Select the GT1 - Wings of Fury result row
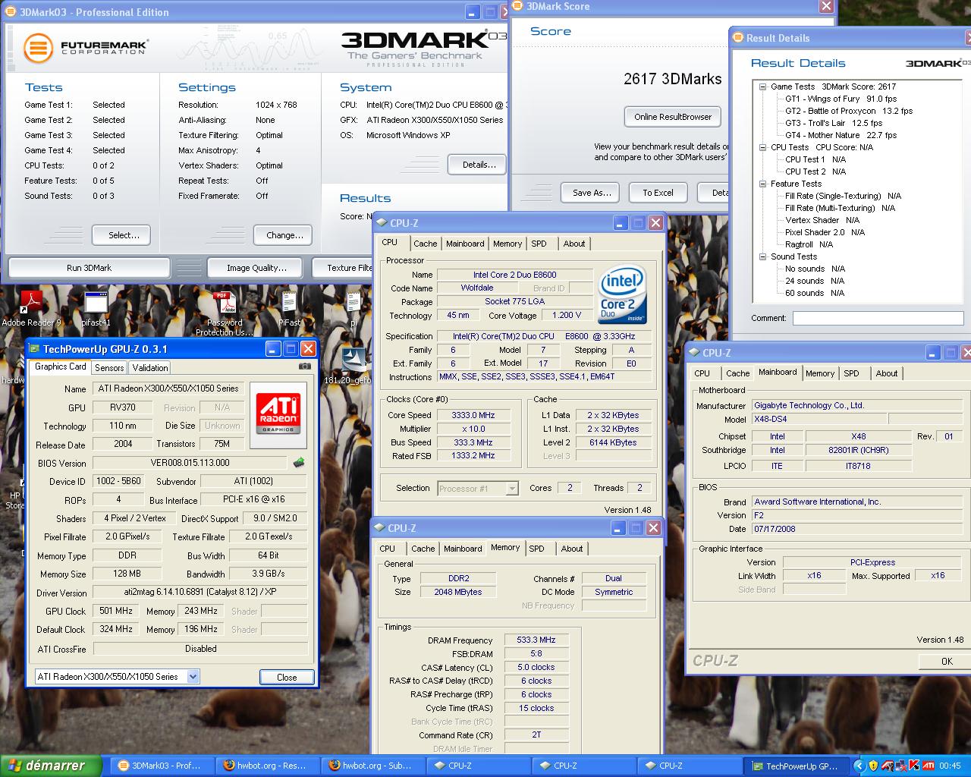 click(x=841, y=99)
